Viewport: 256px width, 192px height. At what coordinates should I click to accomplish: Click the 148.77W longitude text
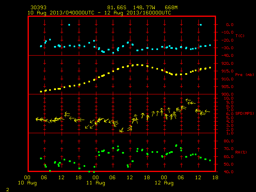(144, 8)
